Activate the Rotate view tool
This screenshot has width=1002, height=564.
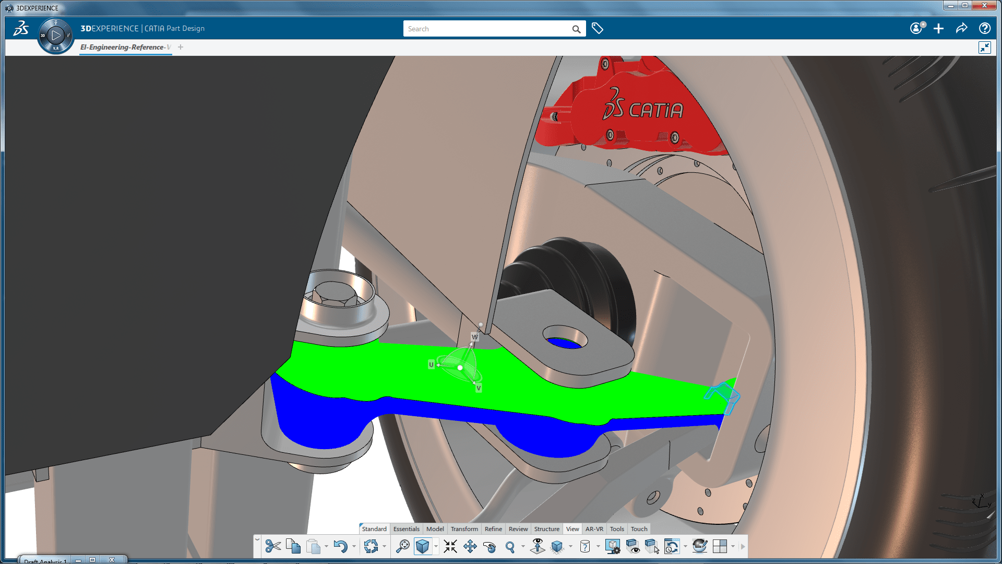490,546
